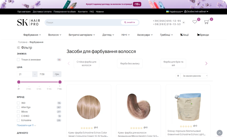Screen dimensions: 227x137
Task: Click the -15% hair care promo banner
Action: (x=113, y=4)
